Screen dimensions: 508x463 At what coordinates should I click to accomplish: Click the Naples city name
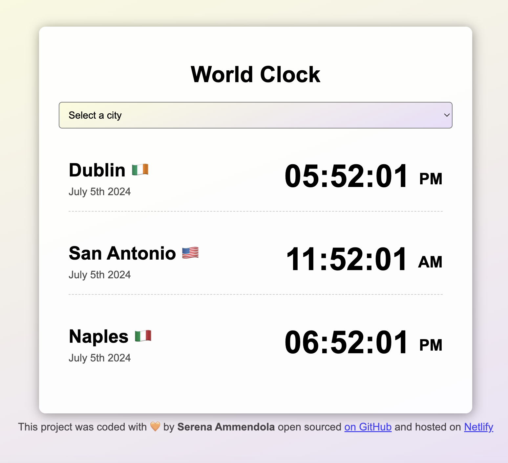[98, 336]
